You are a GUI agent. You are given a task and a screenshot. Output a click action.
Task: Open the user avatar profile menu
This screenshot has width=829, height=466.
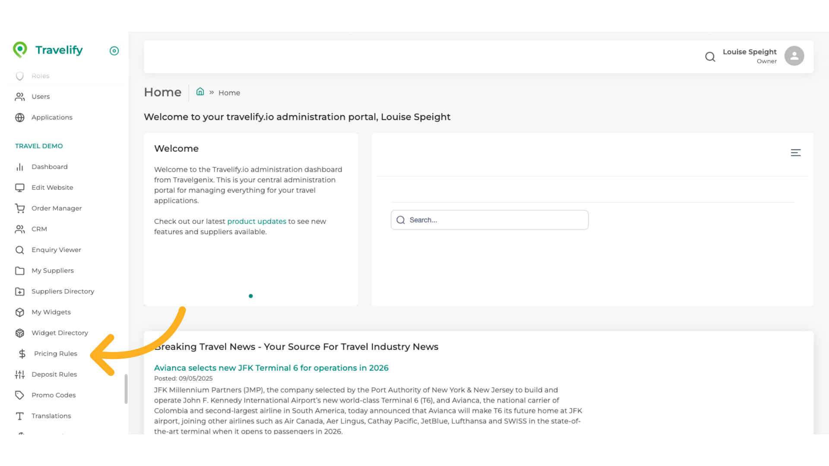pyautogui.click(x=794, y=56)
